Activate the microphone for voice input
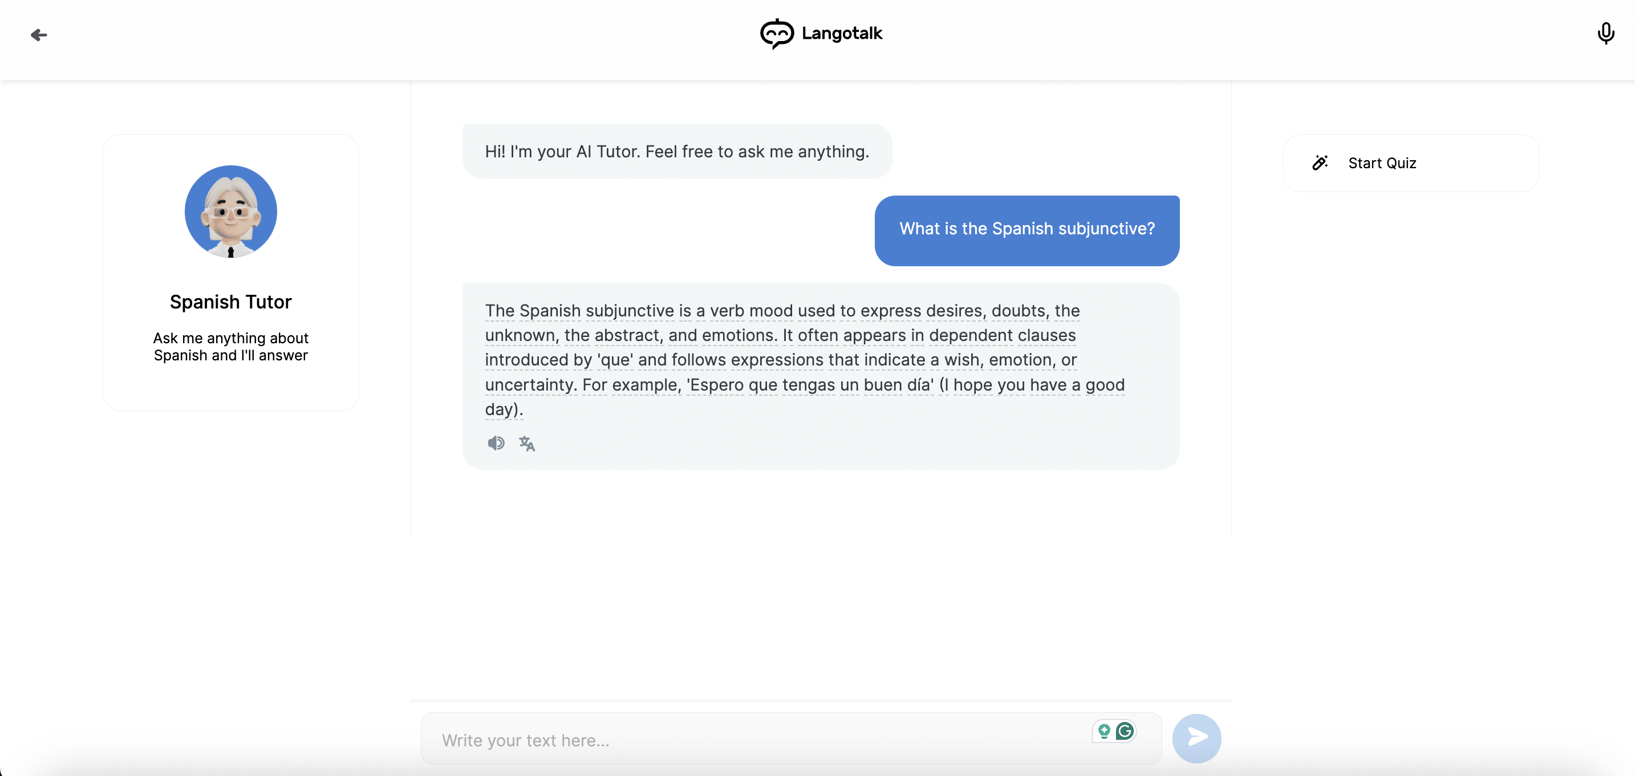Screen dimensions: 1635x776 1605,33
